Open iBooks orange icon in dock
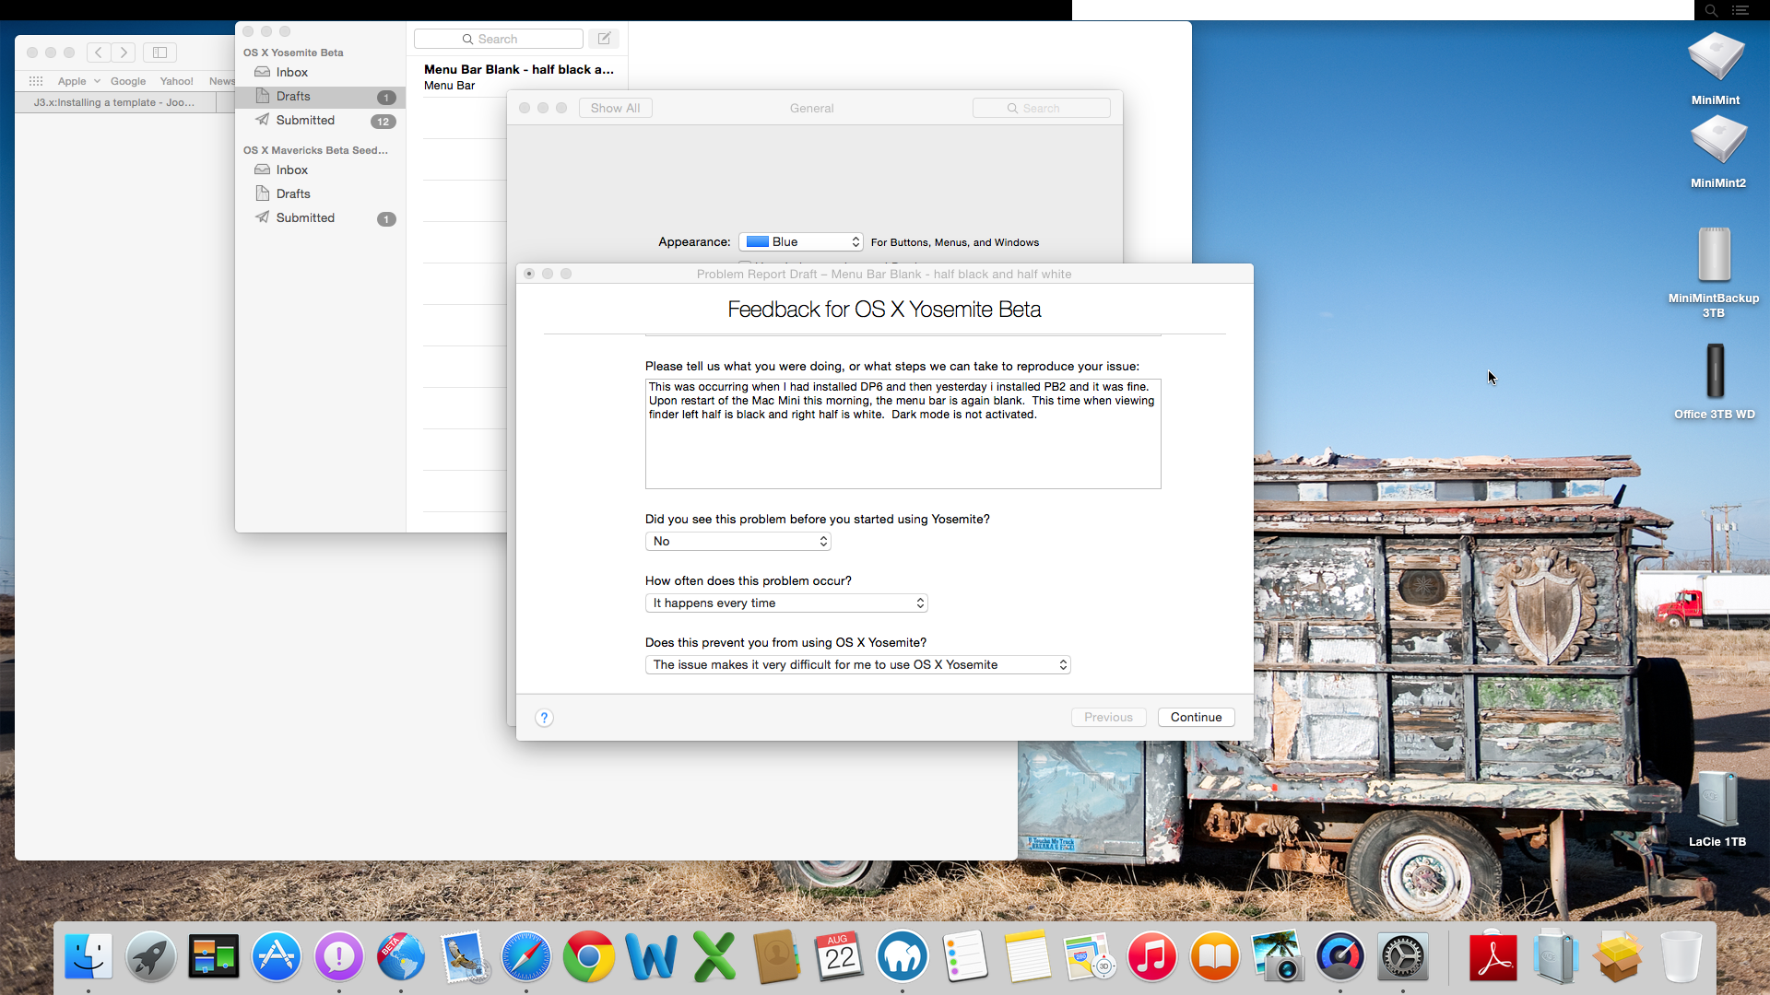Screen dimensions: 1770x995 coord(1215,956)
